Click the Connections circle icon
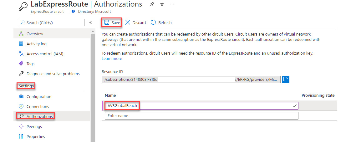This screenshot has width=351, height=142. [21, 106]
